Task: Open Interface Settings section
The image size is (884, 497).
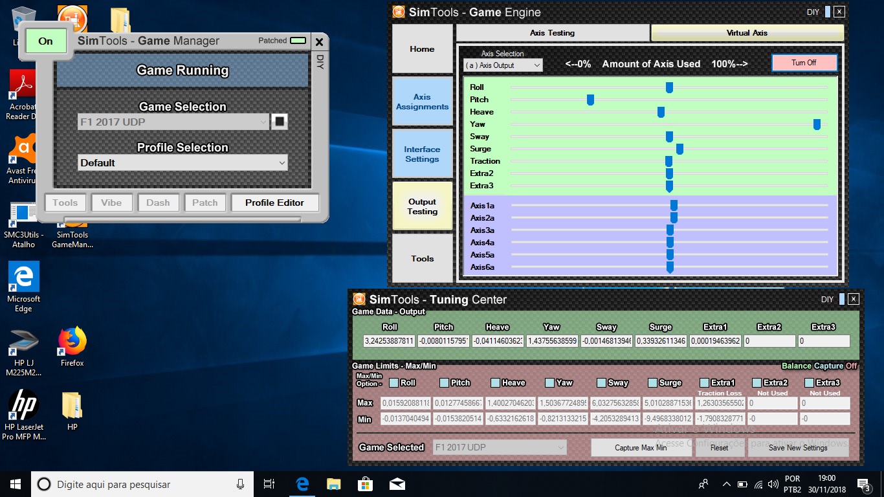Action: point(422,154)
